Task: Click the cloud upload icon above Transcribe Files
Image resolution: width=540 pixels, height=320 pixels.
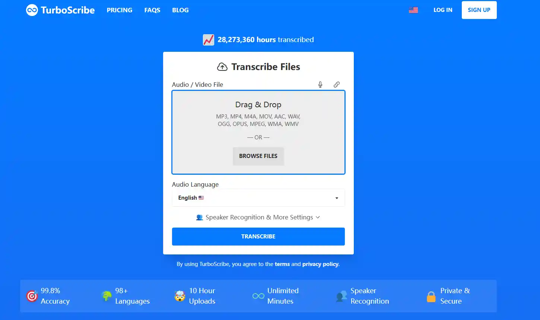Action: tap(222, 66)
